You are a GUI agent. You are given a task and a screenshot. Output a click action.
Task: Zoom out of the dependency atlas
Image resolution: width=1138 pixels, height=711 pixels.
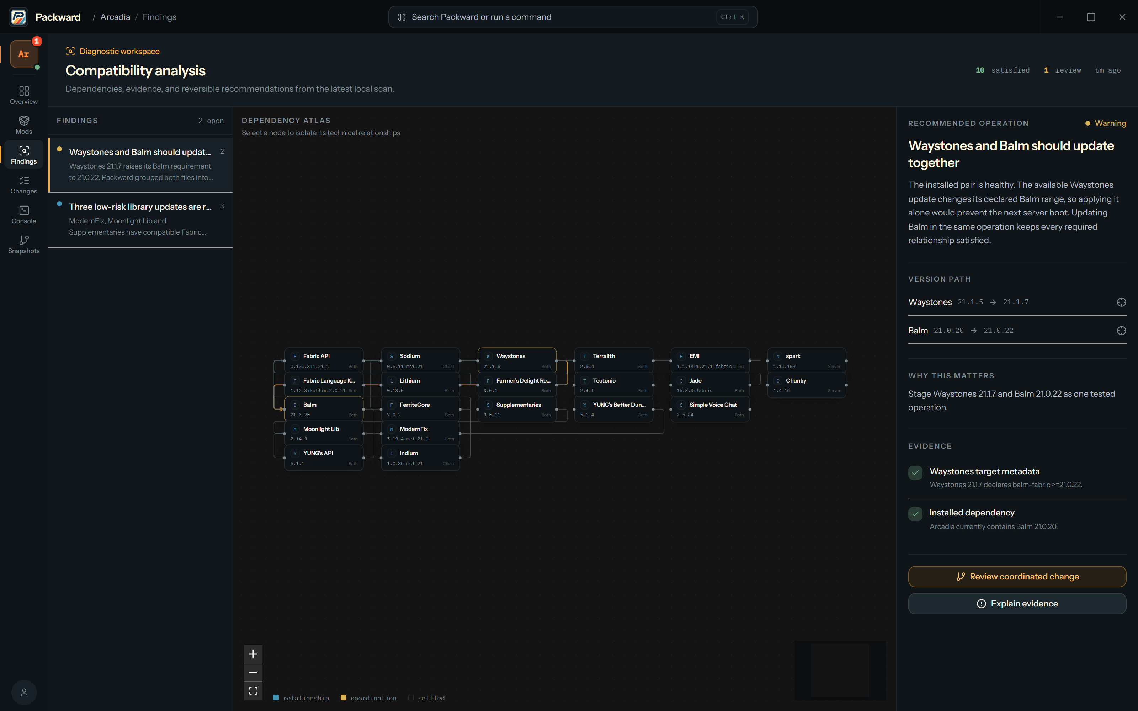[x=253, y=673]
